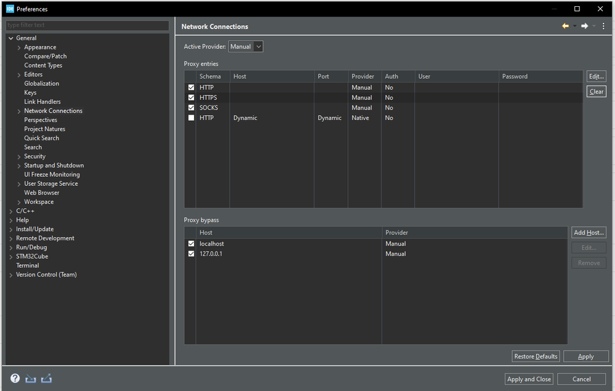Viewport: 615px width, 391px height.
Task: Open the back history dropdown arrow
Action: (x=574, y=26)
